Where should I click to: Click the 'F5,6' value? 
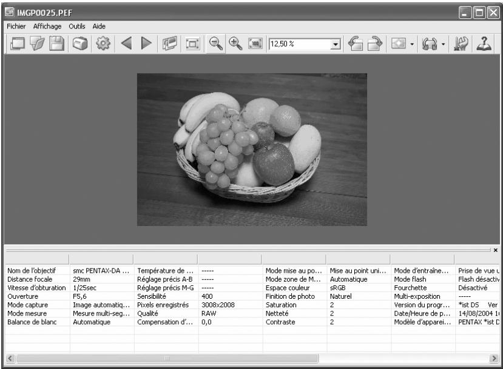click(x=79, y=296)
